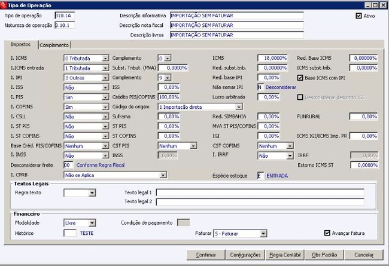
Task: Click the Texto legal 1 field
Action: click(260, 192)
